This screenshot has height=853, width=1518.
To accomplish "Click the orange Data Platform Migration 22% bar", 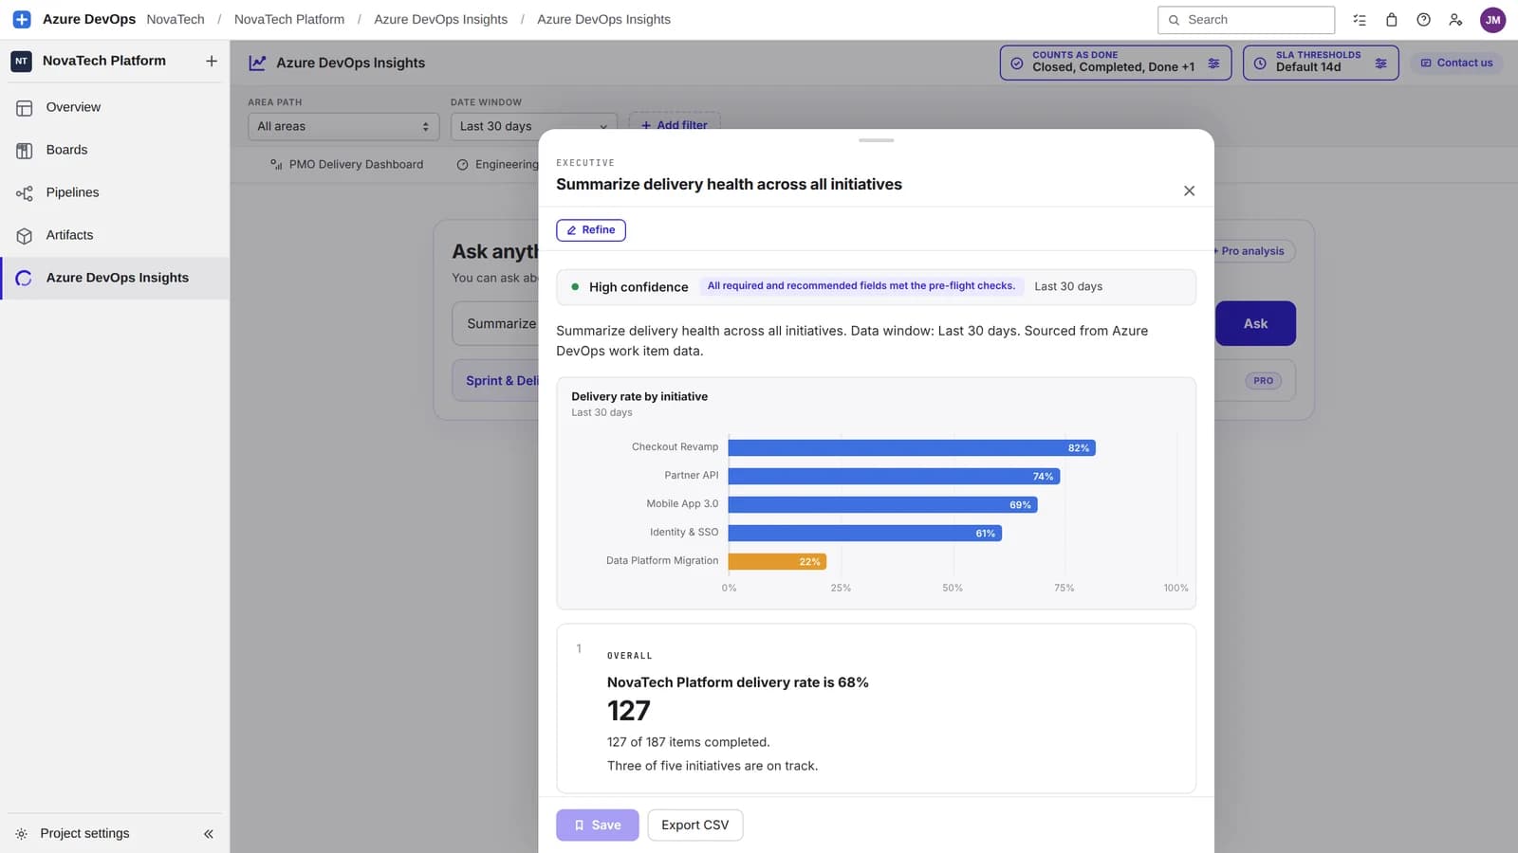I will [777, 561].
